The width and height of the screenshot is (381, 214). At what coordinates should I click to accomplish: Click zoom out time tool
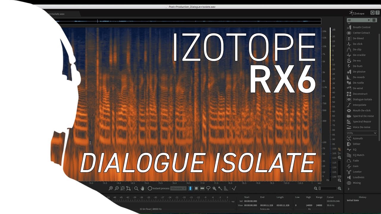(x=117, y=188)
